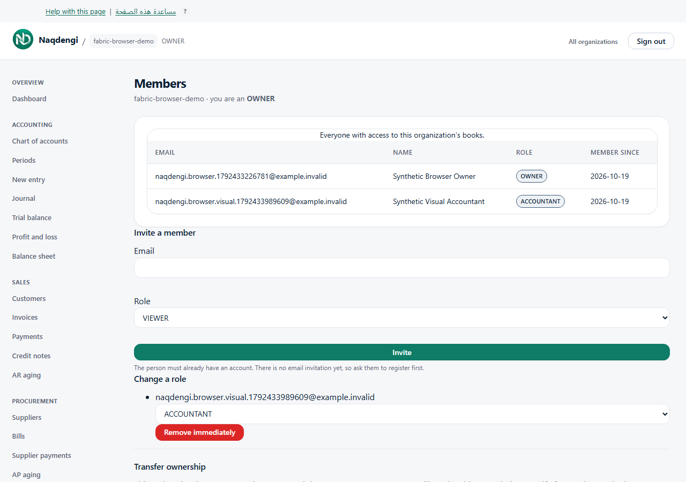Open the Invoices page
Image resolution: width=686 pixels, height=482 pixels.
25,318
